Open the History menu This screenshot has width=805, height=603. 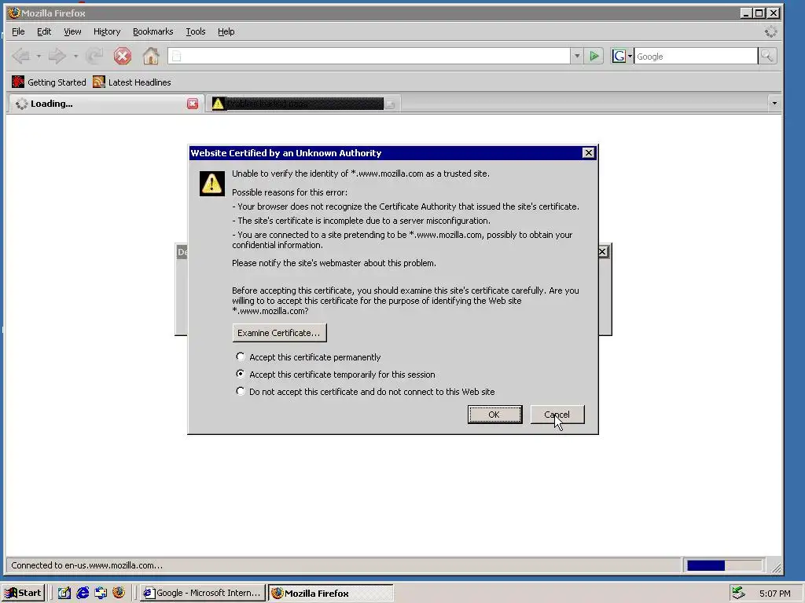(x=107, y=31)
